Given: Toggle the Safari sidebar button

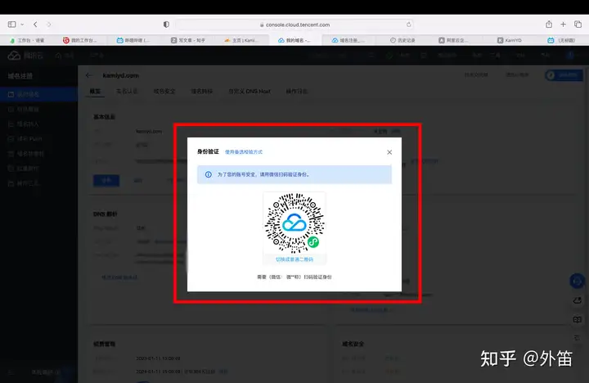Looking at the screenshot, I should pyautogui.click(x=12, y=25).
